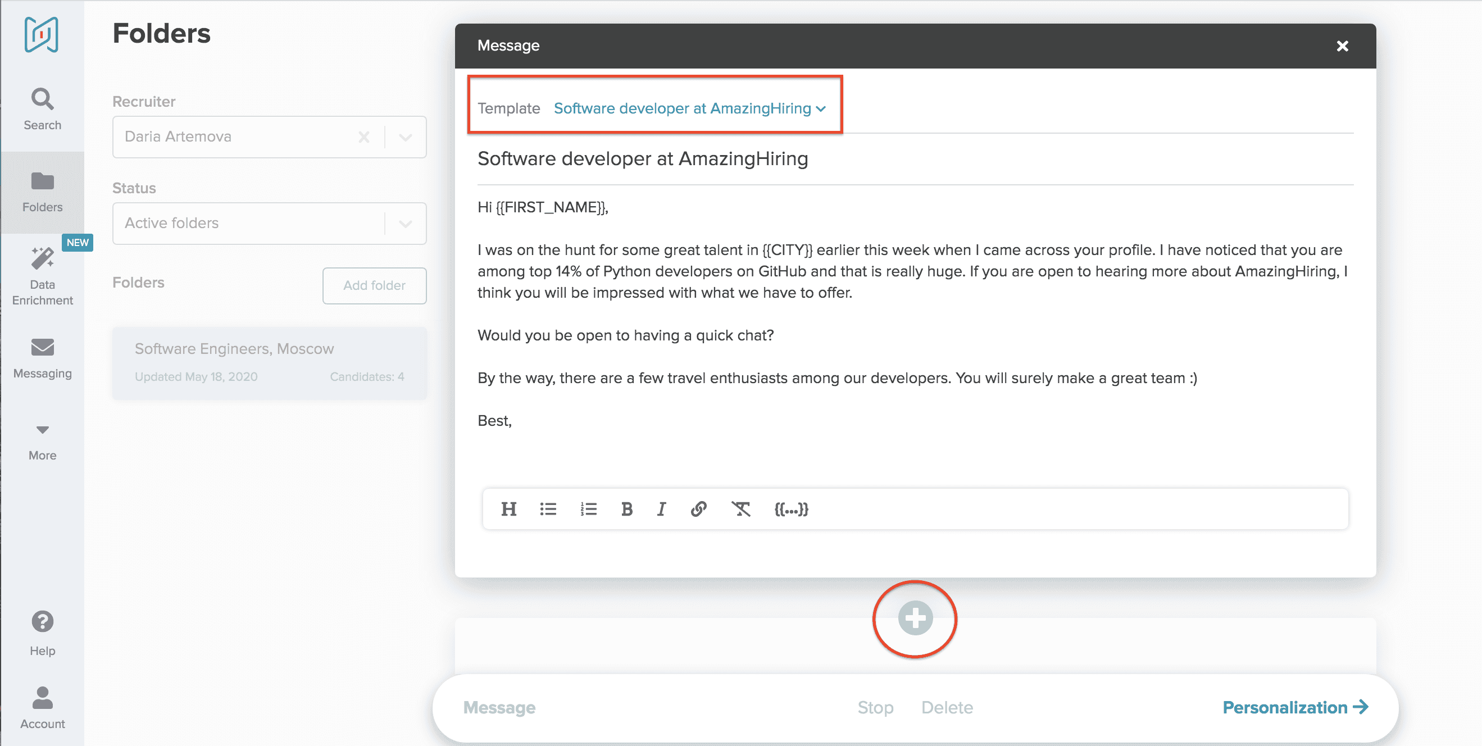Image resolution: width=1482 pixels, height=746 pixels.
Task: Expand the Active folders status dropdown
Action: point(406,224)
